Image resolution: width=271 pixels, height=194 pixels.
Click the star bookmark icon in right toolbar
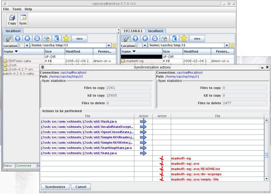(x=184, y=39)
